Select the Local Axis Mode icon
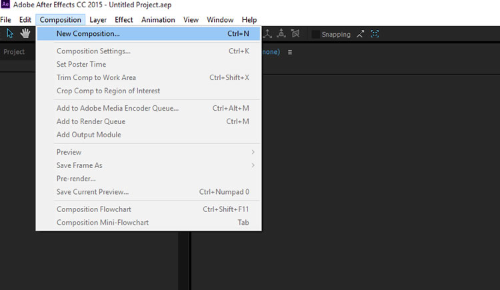The height and width of the screenshot is (290, 500). (267, 33)
